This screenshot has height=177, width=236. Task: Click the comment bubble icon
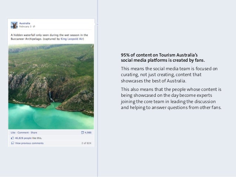(x=13, y=143)
